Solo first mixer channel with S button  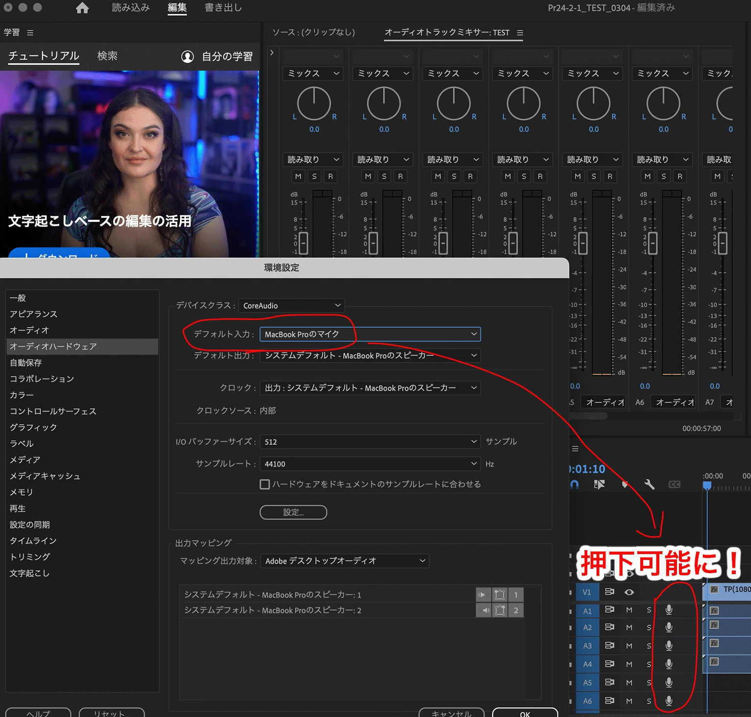(x=314, y=176)
